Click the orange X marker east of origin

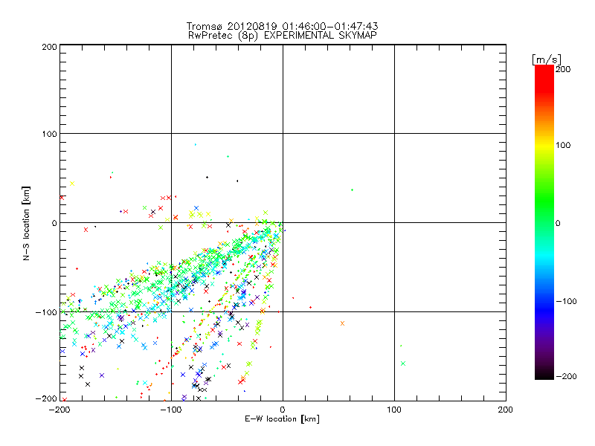coord(343,323)
